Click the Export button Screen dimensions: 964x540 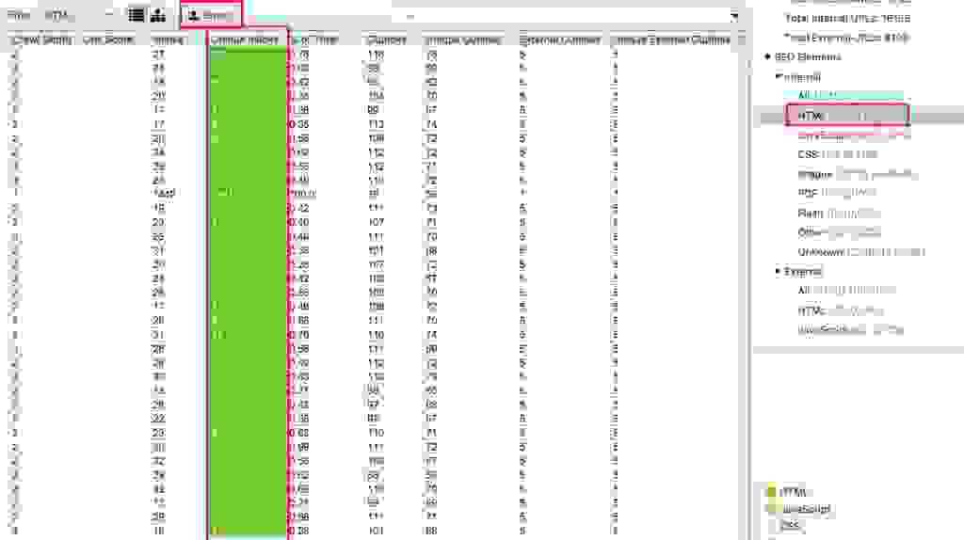pos(211,15)
